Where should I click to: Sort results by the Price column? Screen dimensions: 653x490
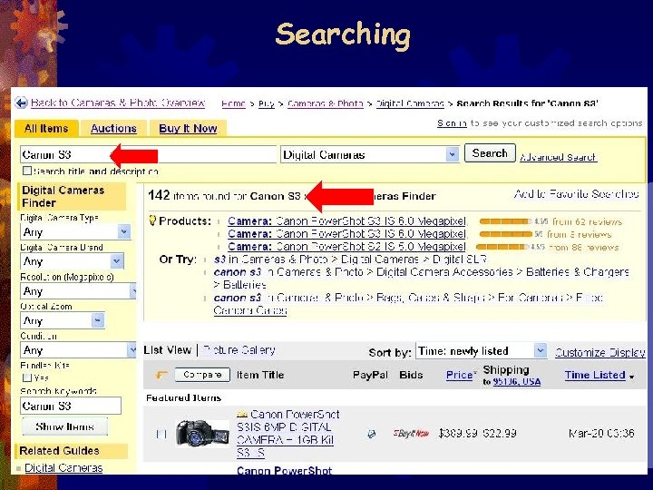pos(459,375)
